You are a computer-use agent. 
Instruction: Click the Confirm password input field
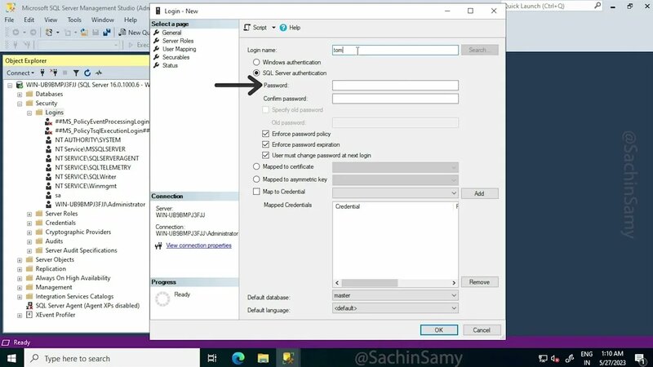(x=395, y=99)
